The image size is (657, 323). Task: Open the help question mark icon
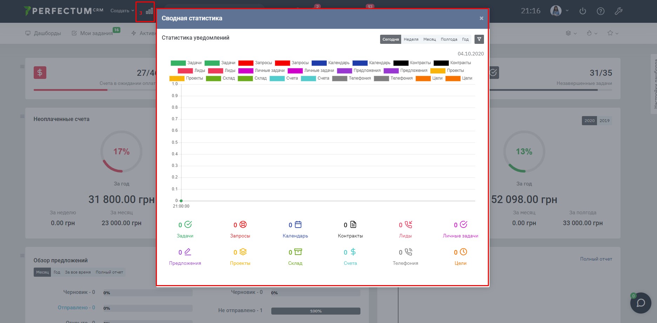tap(600, 11)
